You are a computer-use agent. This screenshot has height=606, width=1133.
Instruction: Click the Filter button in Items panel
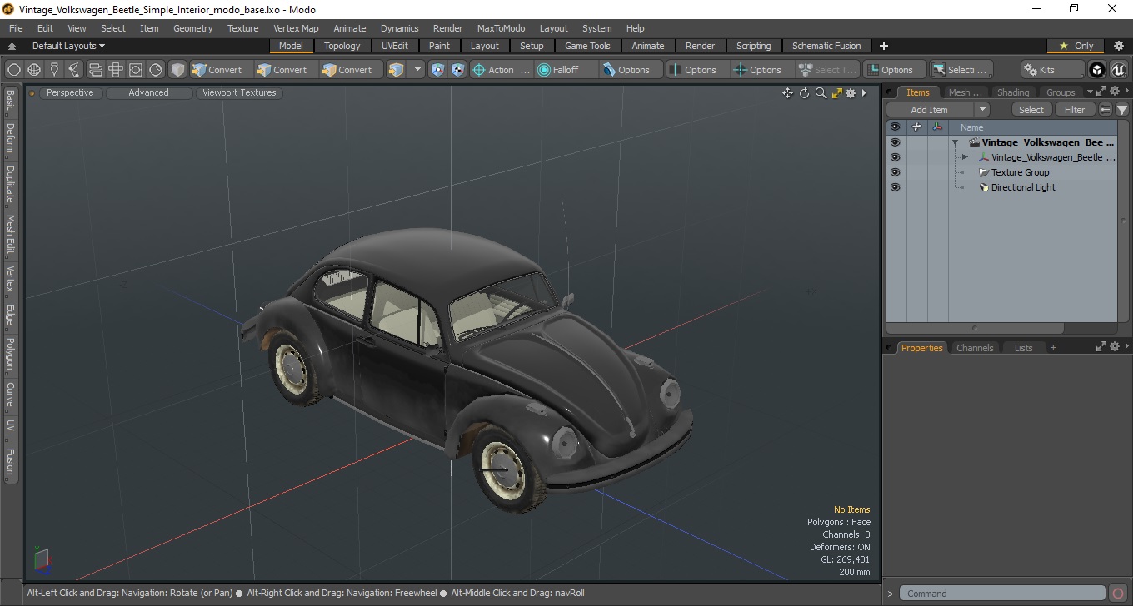point(1076,110)
